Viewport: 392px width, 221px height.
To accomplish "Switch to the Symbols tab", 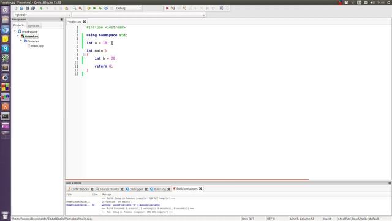I will [x=33, y=26].
